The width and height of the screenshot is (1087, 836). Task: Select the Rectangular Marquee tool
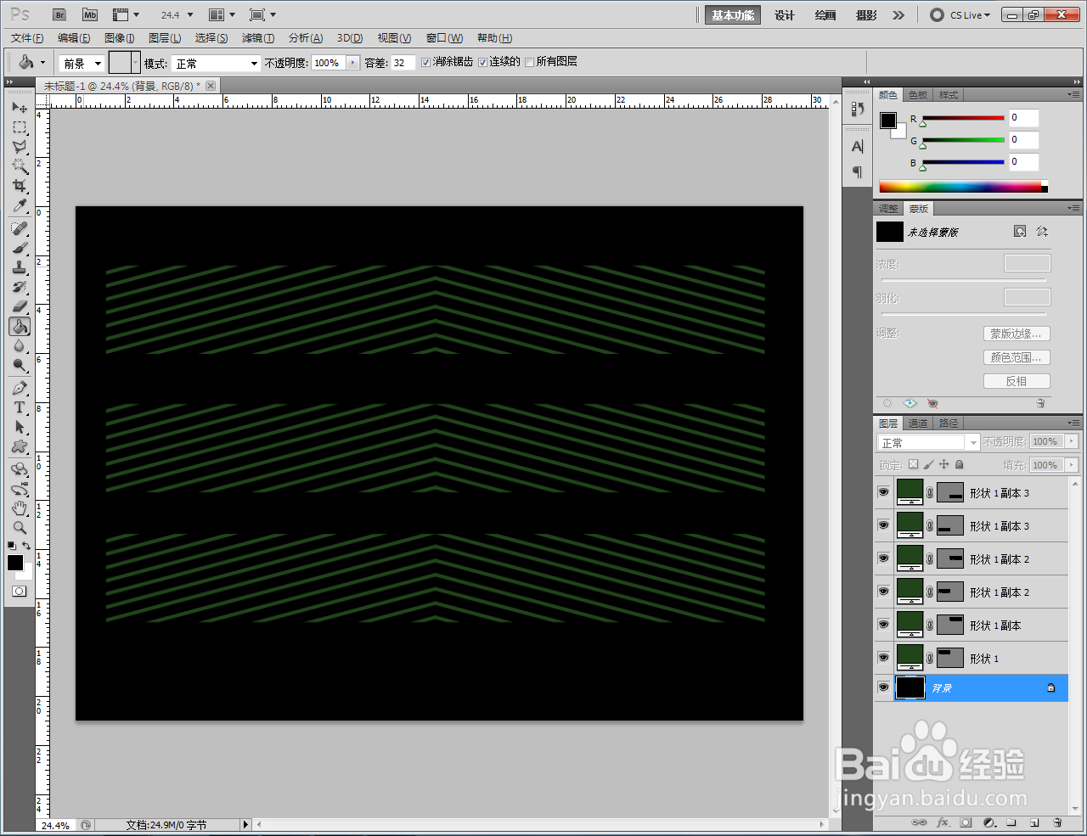(x=20, y=127)
